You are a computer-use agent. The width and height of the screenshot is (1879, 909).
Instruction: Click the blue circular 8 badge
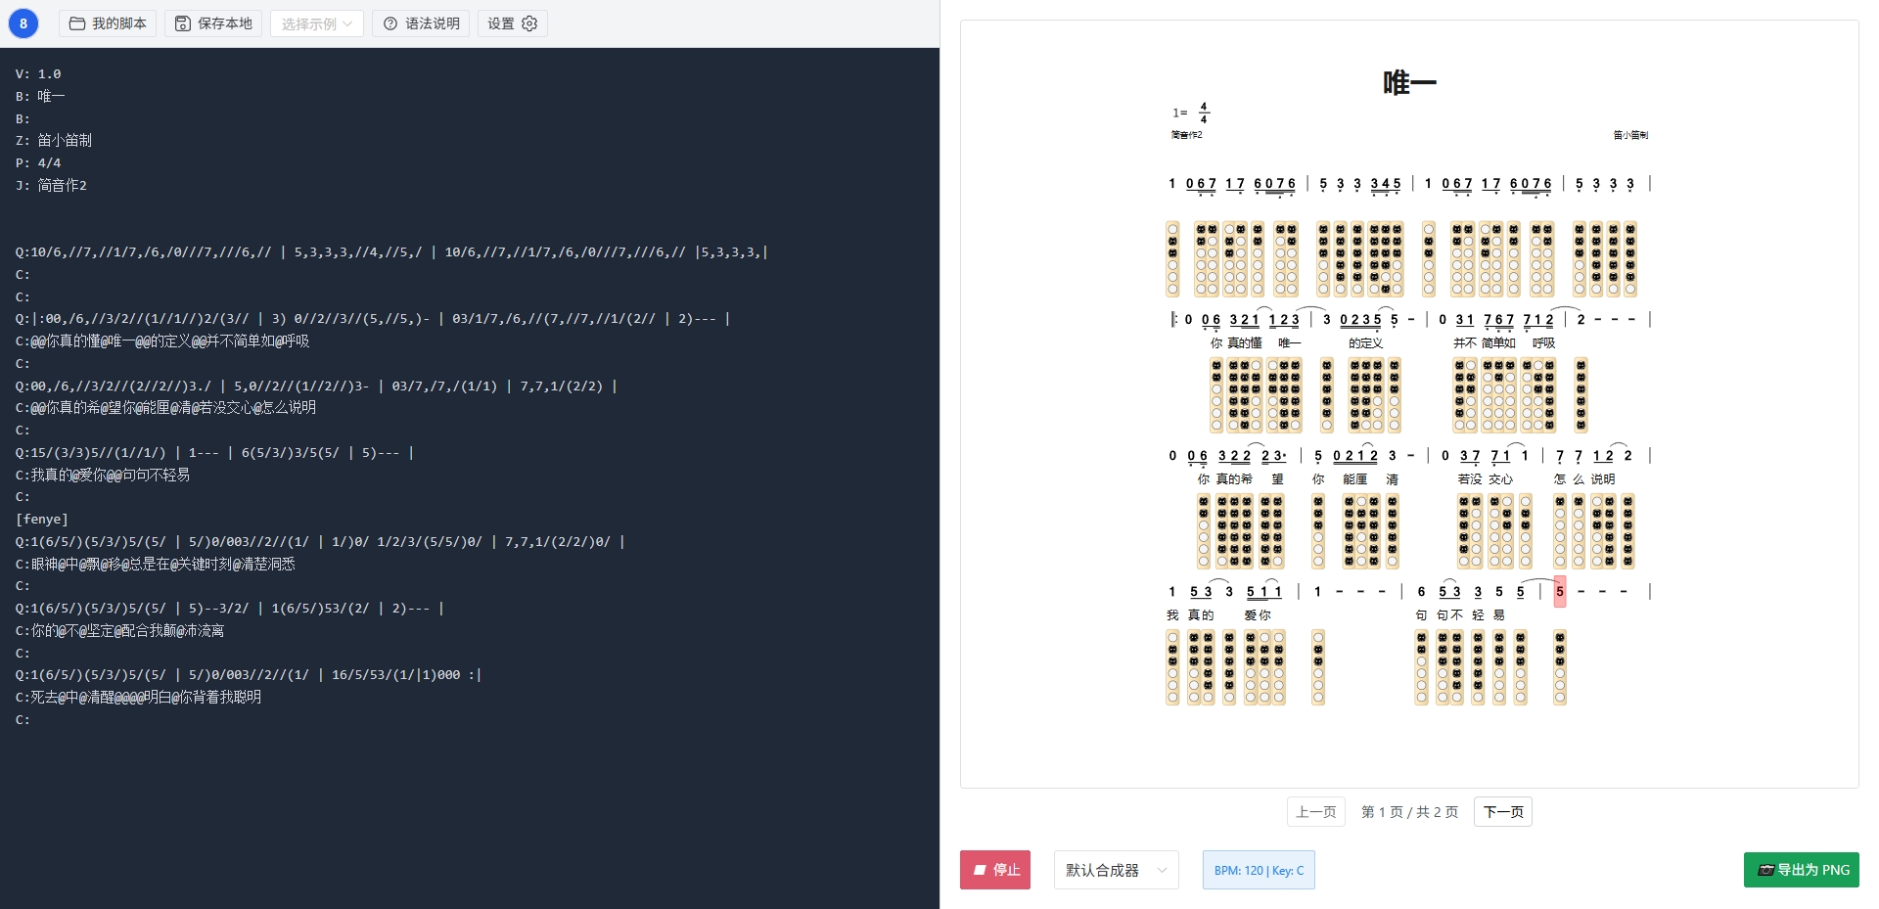click(x=23, y=23)
